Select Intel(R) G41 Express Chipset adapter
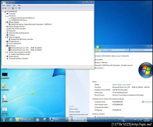 point(31,24)
